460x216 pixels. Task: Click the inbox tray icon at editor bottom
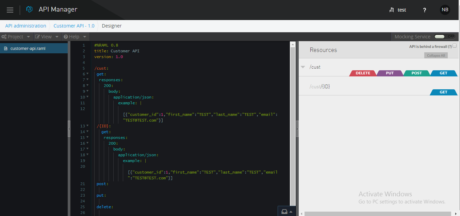click(284, 212)
